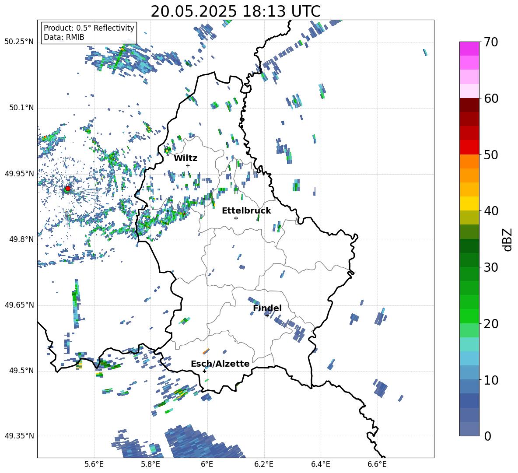Screen dimensions: 518x473
Task: Click the 50.1°N latitude label
Action: tap(21, 108)
